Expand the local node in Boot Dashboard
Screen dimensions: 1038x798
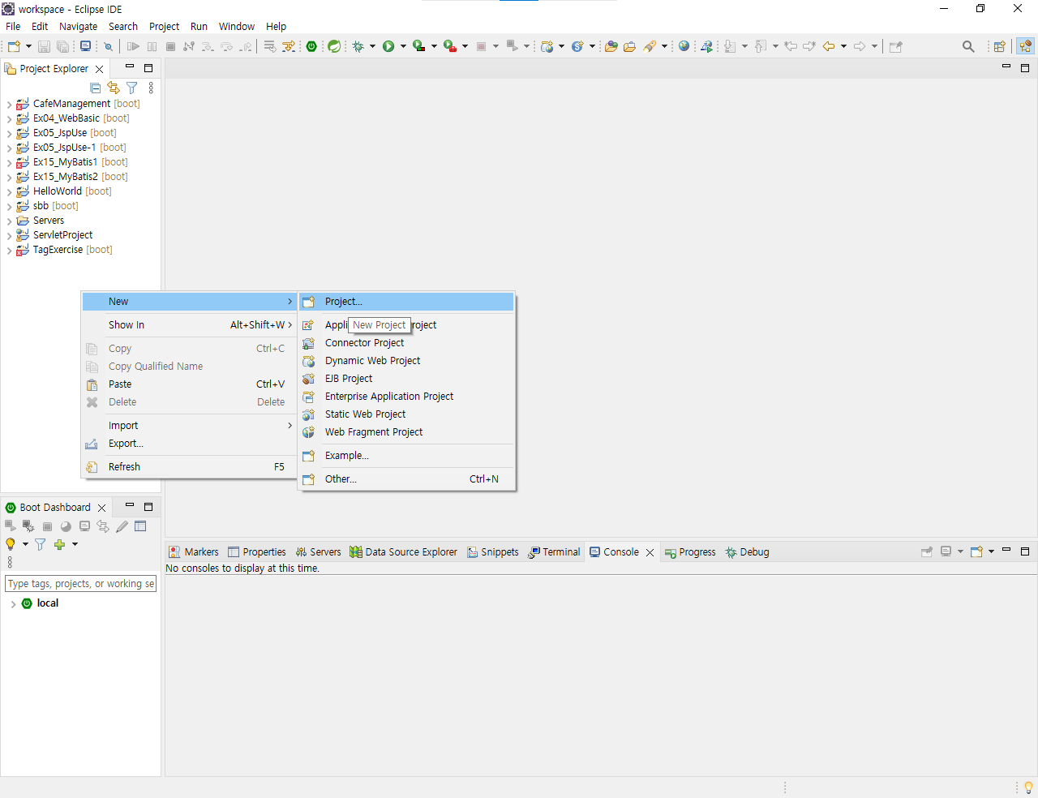(x=13, y=603)
